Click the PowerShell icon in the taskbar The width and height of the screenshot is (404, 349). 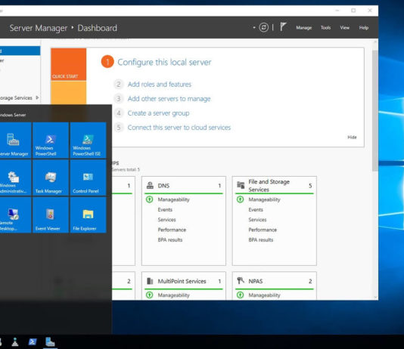(x=33, y=341)
